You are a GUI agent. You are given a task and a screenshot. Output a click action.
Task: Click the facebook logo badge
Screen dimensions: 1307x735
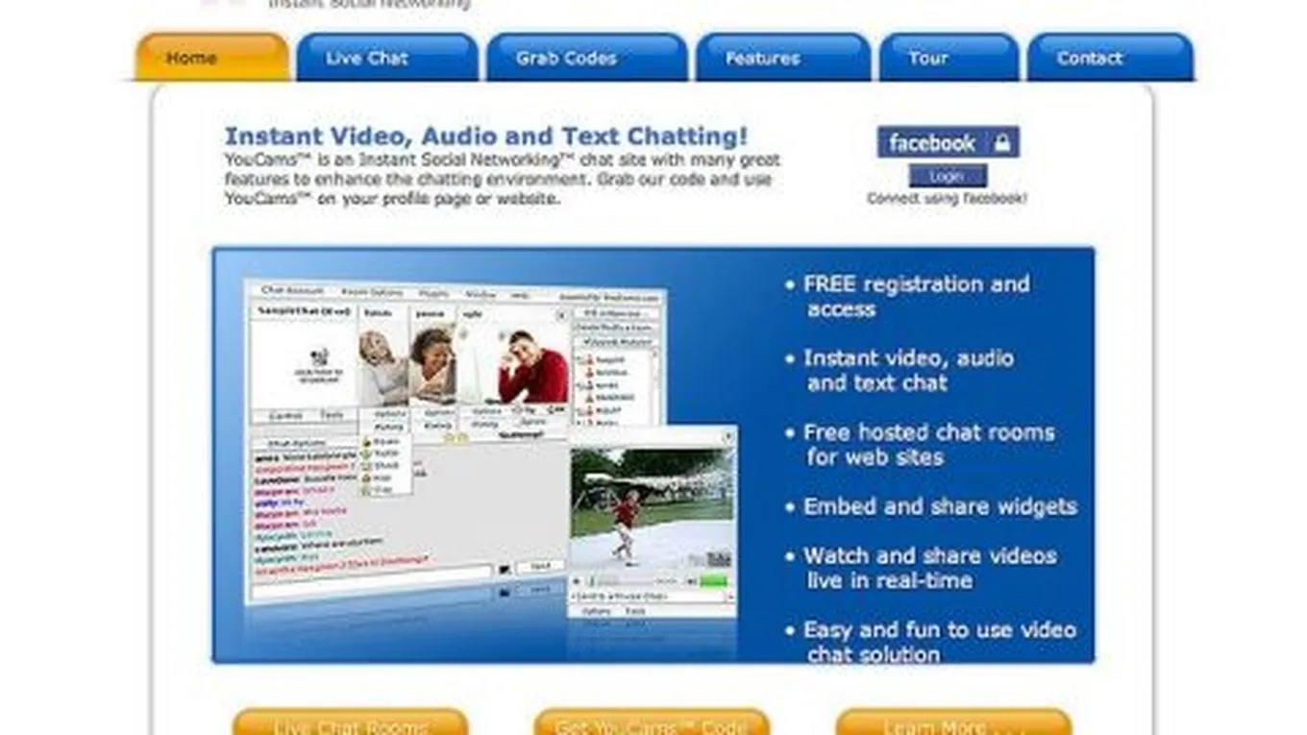pos(932,143)
